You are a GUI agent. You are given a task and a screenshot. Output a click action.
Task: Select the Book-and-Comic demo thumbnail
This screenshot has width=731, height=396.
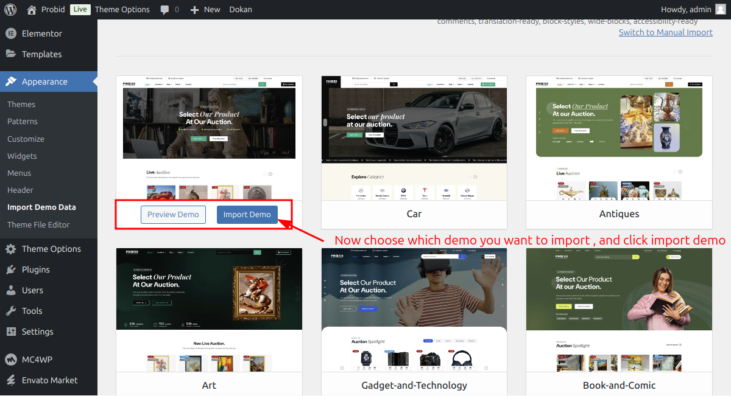[x=619, y=310]
